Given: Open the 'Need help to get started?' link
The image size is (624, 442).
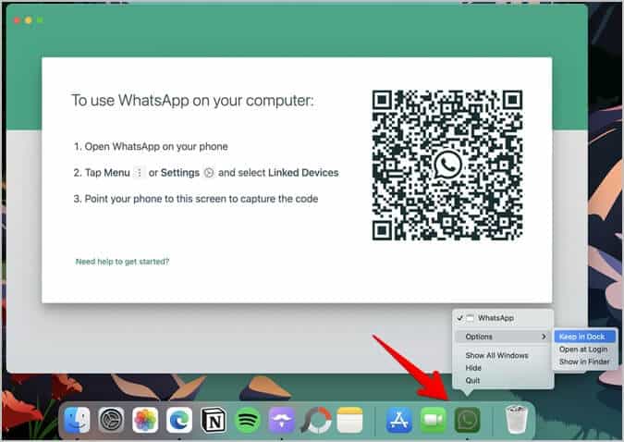Looking at the screenshot, I should [122, 262].
